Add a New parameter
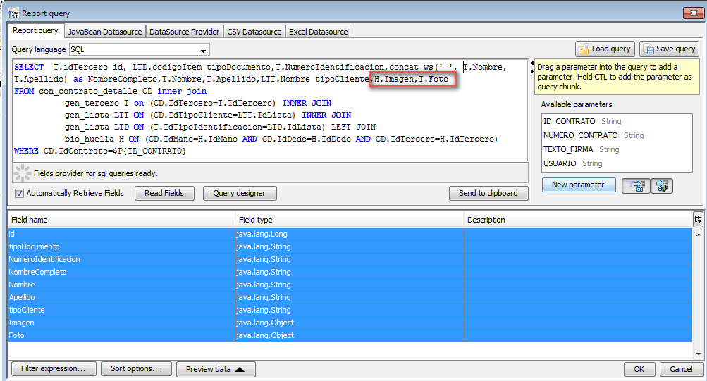707x381 pixels. tap(578, 185)
